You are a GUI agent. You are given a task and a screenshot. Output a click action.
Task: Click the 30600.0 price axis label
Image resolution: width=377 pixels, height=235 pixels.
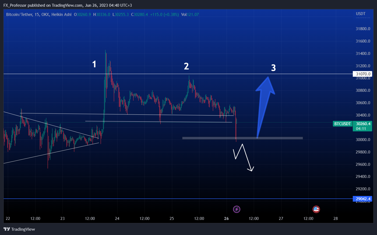click(363, 103)
